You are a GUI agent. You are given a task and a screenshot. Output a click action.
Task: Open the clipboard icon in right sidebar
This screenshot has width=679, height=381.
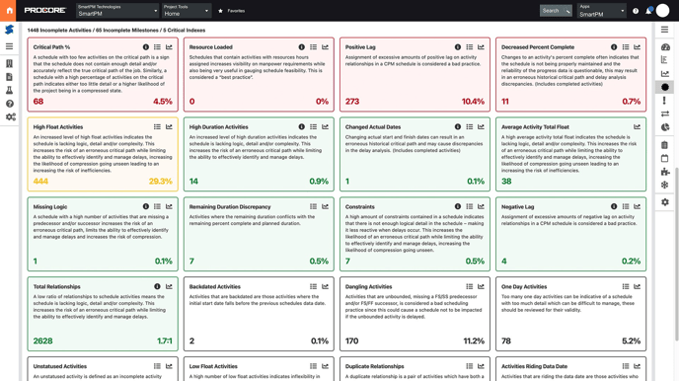[665, 145]
